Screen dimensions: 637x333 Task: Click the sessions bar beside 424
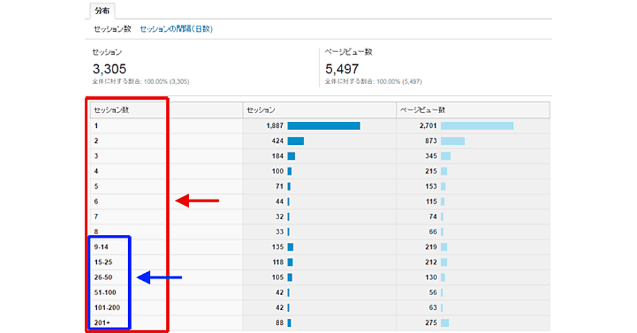point(295,141)
